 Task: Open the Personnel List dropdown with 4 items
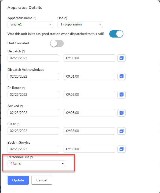pyautogui.click(x=36, y=164)
